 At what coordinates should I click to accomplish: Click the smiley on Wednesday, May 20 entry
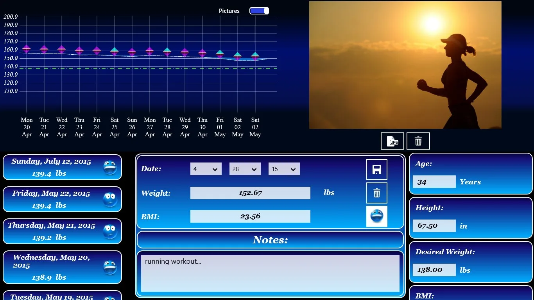coord(110,268)
